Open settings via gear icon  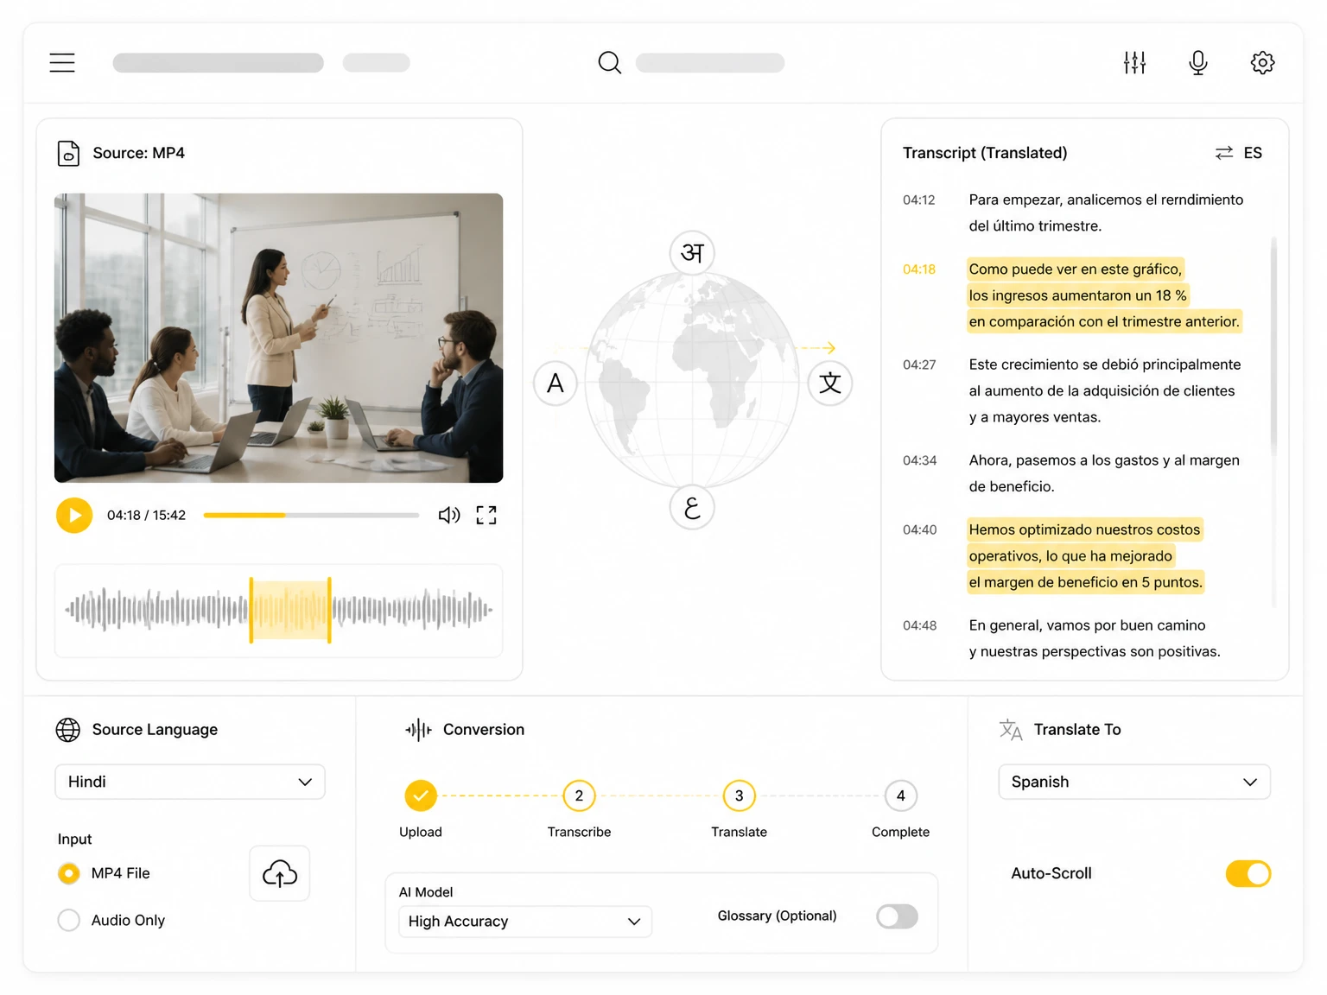coord(1262,62)
